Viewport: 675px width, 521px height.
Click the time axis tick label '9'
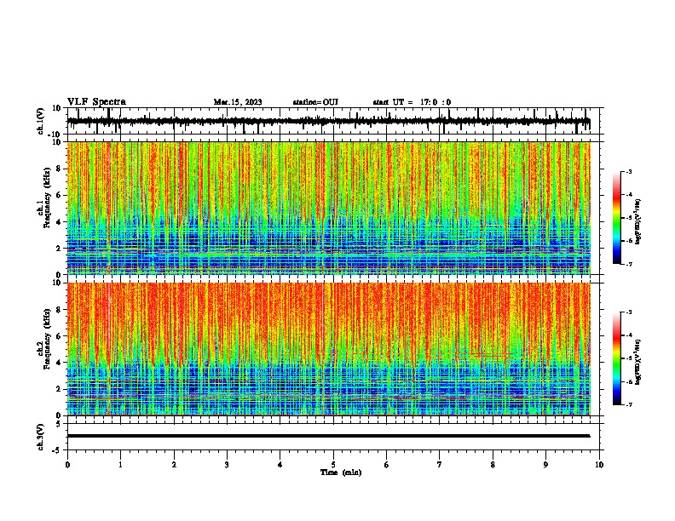[x=545, y=465]
